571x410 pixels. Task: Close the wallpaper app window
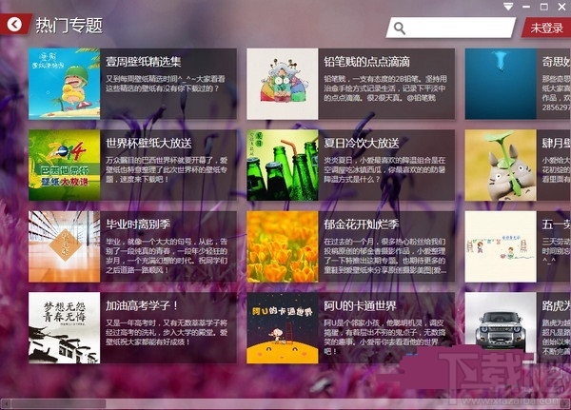[561, 7]
